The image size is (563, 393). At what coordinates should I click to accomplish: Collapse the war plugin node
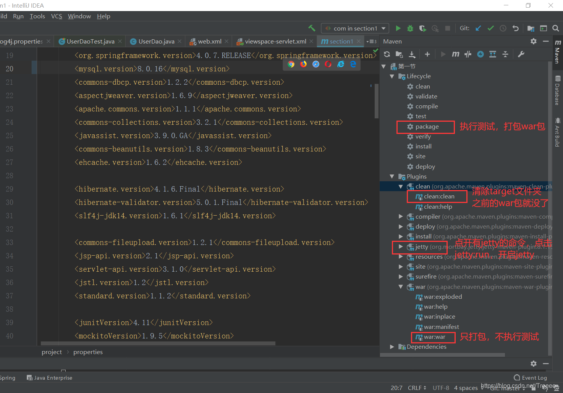coord(401,287)
